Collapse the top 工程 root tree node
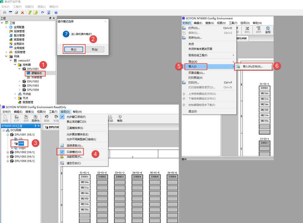The image size is (303, 223). (x=2, y=23)
